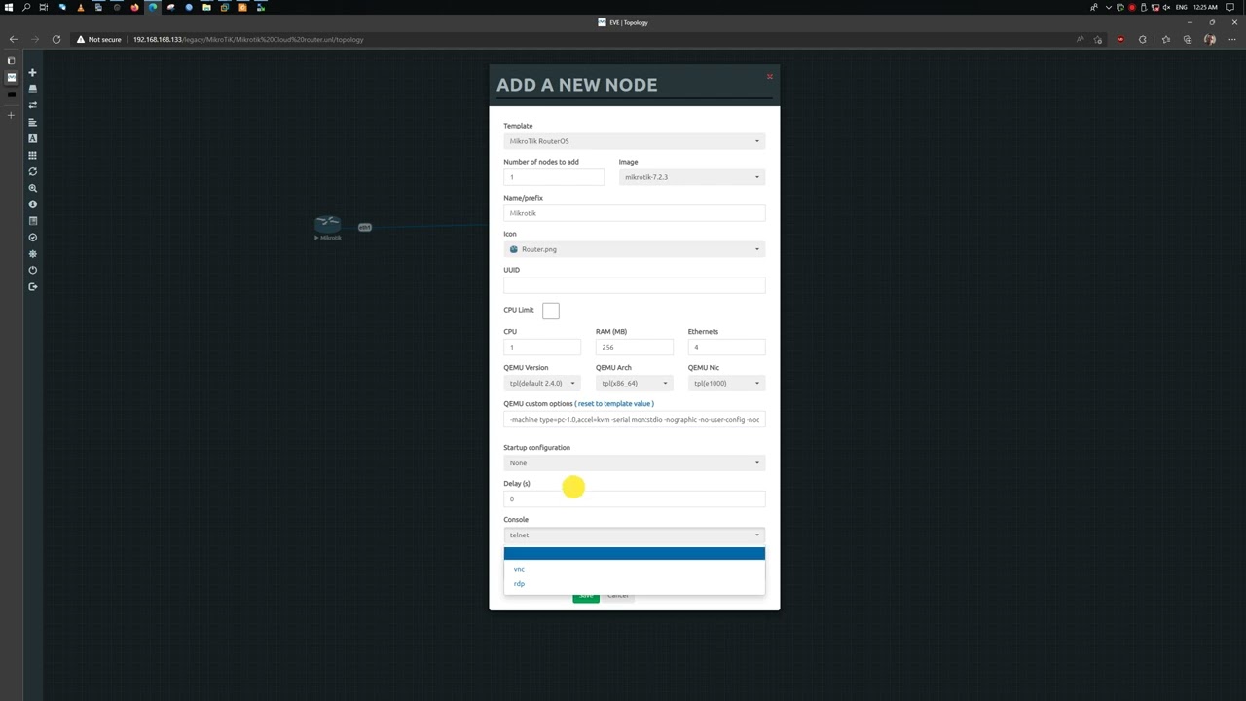The height and width of the screenshot is (701, 1246).
Task: Click the Cancel button in the dialog
Action: 618,596
